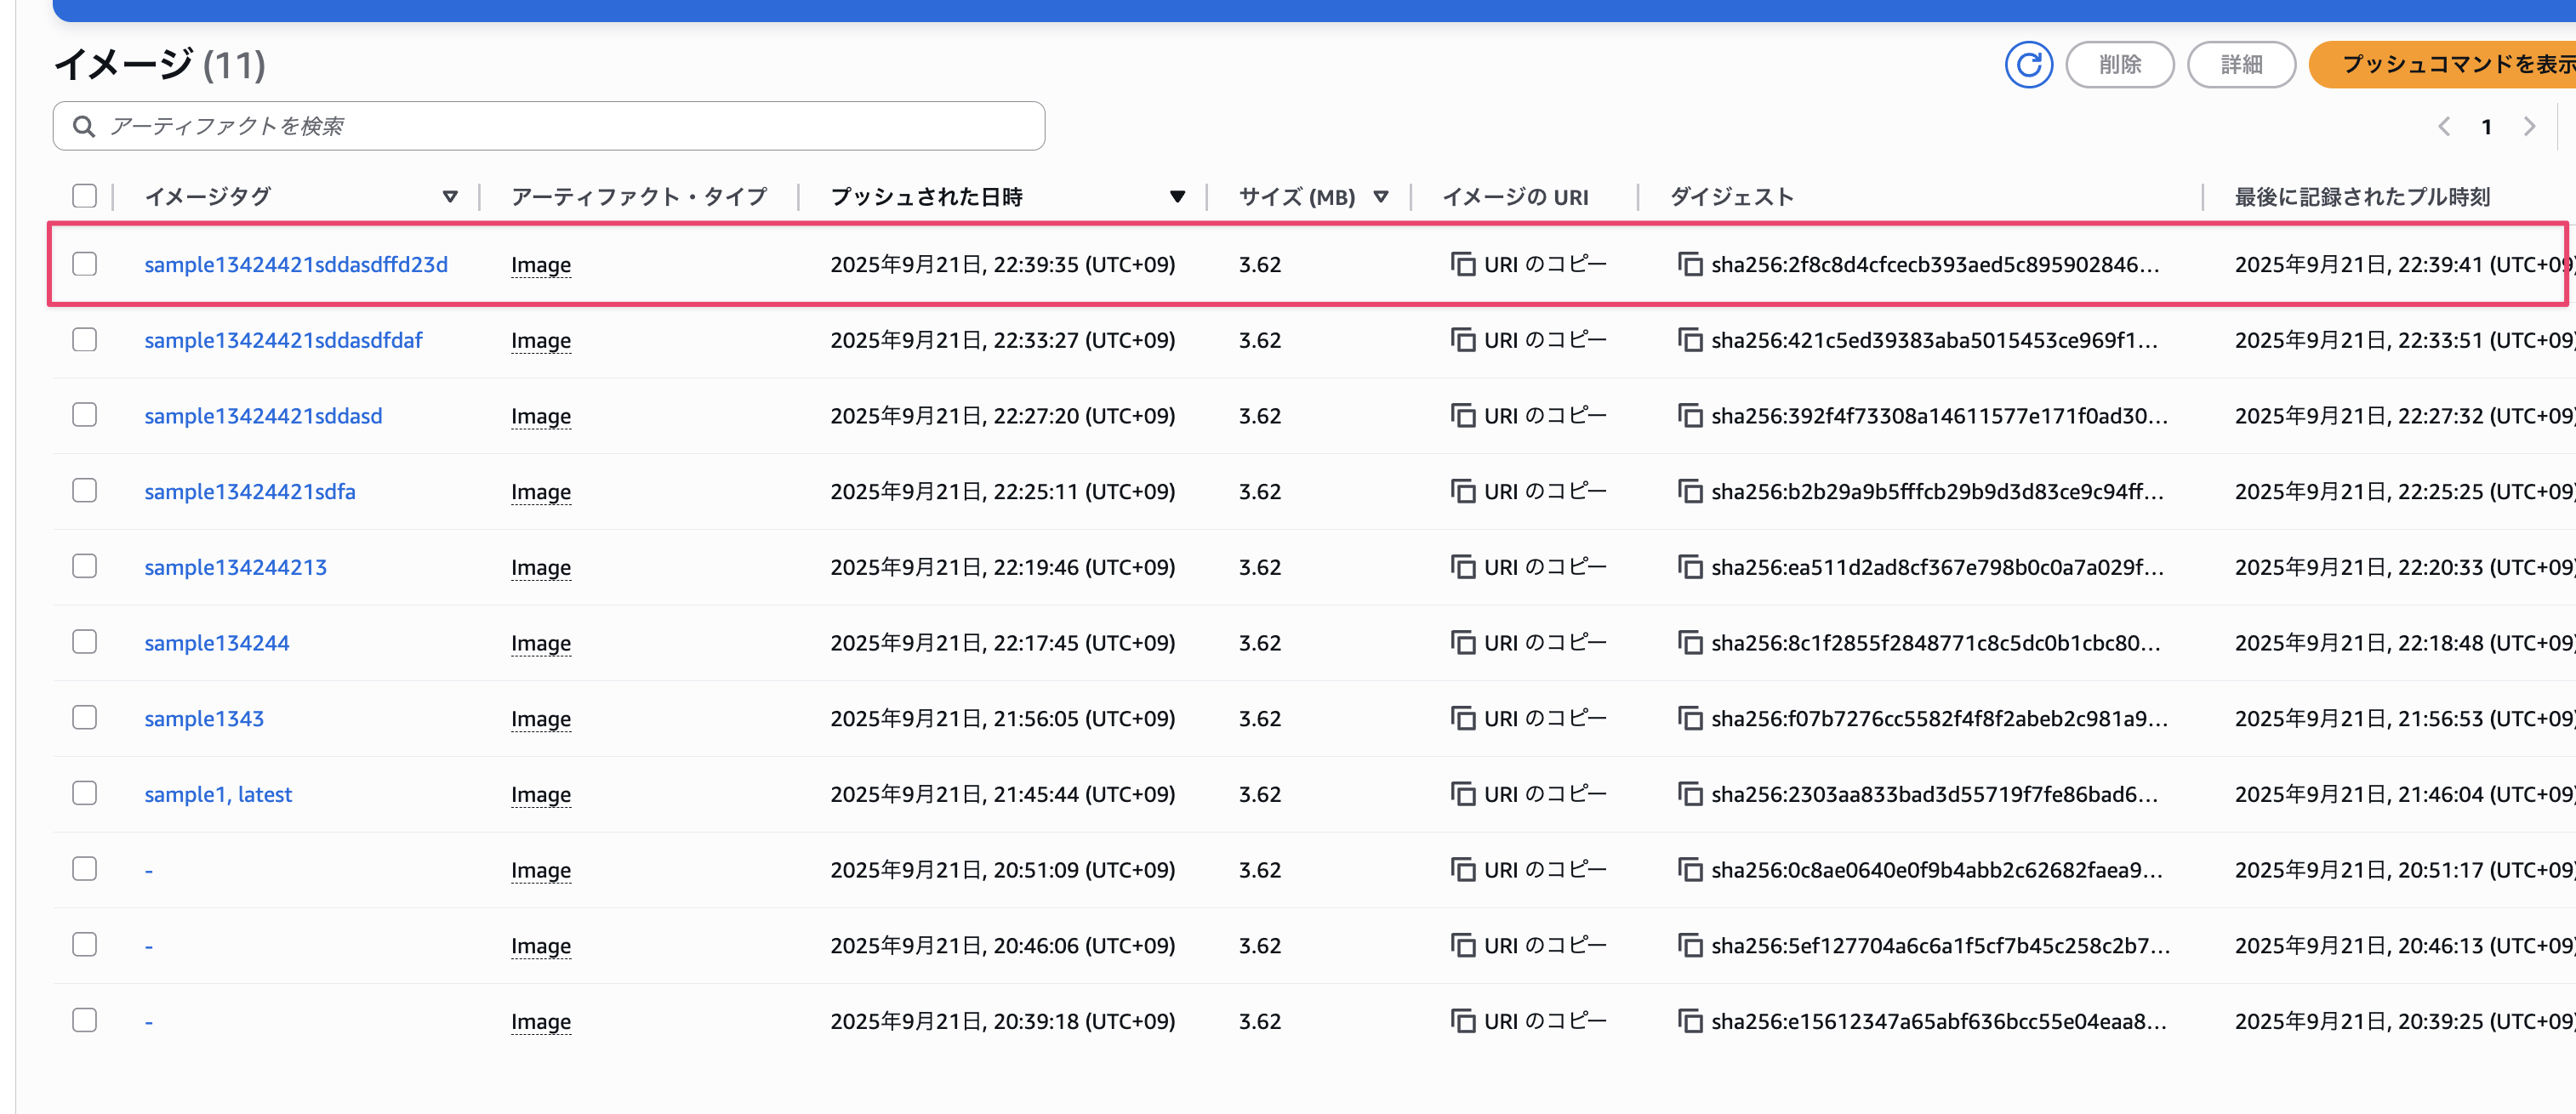This screenshot has height=1114, width=2576.
Task: Sort by サイズ (MB) column arrow
Action: click(x=1381, y=197)
